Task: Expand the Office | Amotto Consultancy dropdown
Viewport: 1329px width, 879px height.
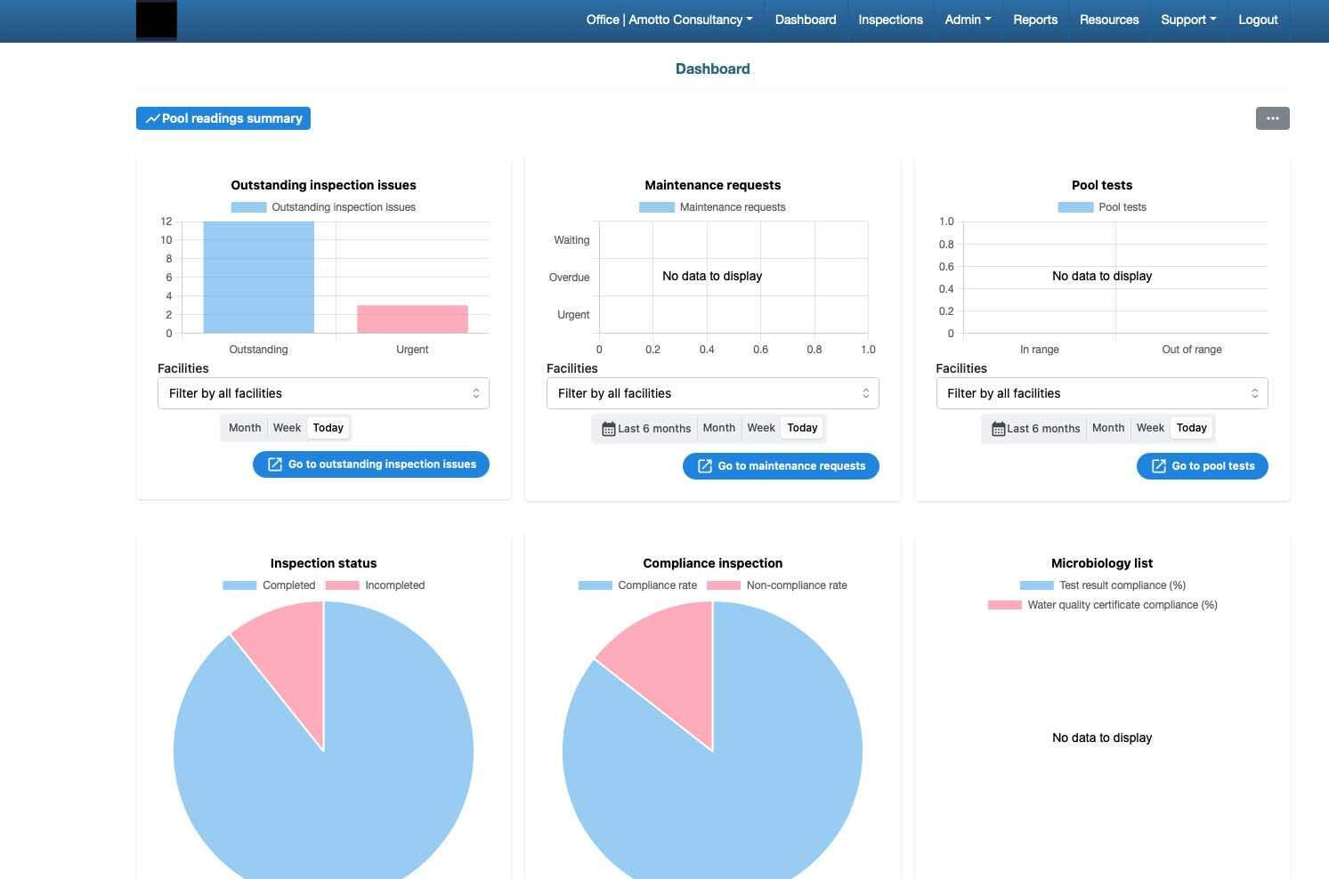Action: (x=669, y=20)
